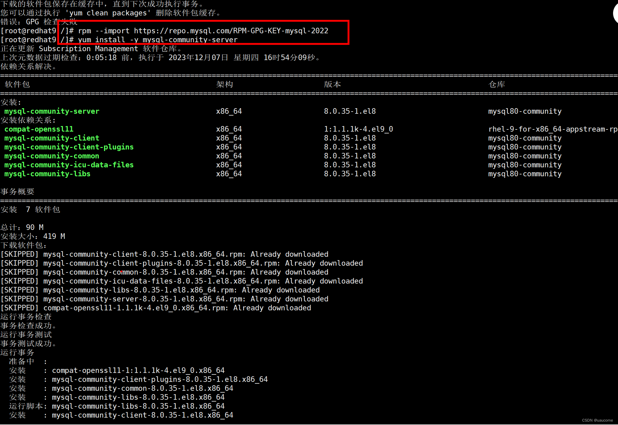
Task: Click the mysql-community-icu-data-files package
Action: coord(69,165)
